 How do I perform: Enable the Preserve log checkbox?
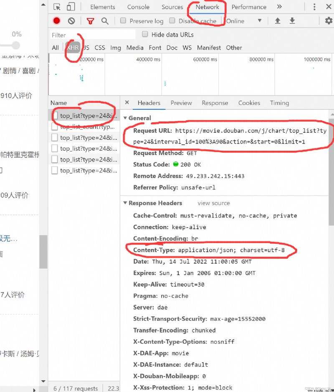(x=123, y=20)
